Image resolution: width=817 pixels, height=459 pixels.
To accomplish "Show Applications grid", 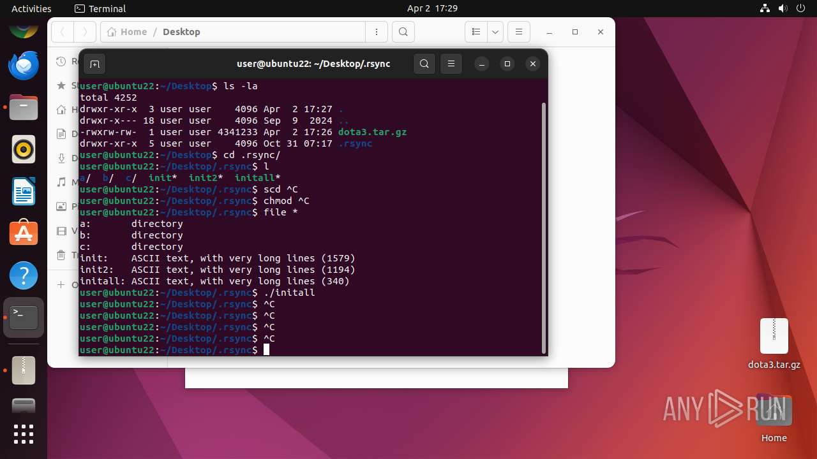I will click(24, 434).
